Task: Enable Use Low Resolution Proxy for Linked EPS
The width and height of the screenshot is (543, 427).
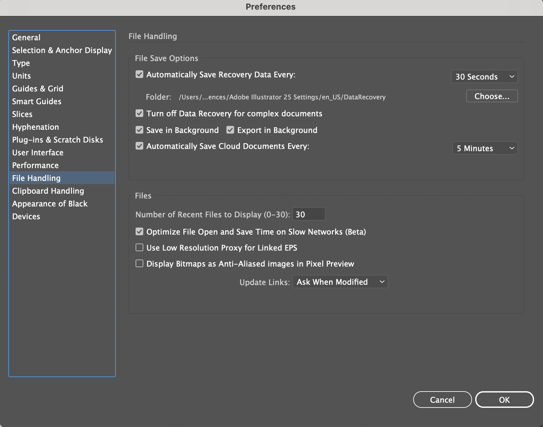Action: pyautogui.click(x=139, y=247)
